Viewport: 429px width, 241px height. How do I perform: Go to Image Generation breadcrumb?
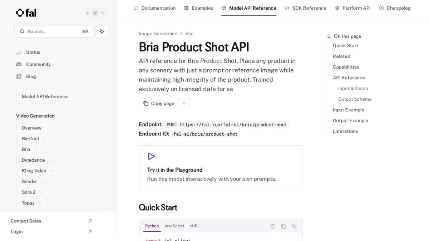(x=158, y=34)
